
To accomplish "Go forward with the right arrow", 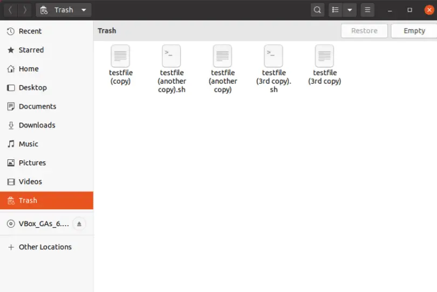I will point(25,10).
